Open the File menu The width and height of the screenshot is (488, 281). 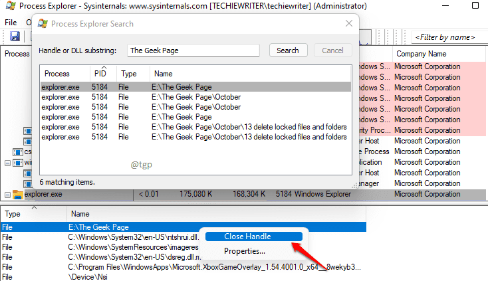[11, 23]
